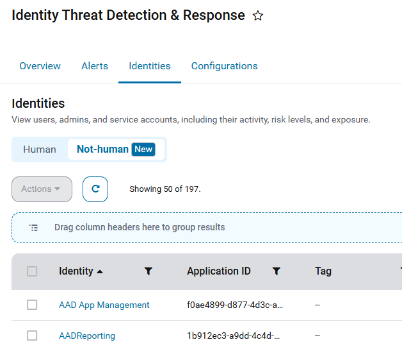Click the group-by list icon in drag area
402x349 pixels.
[33, 228]
